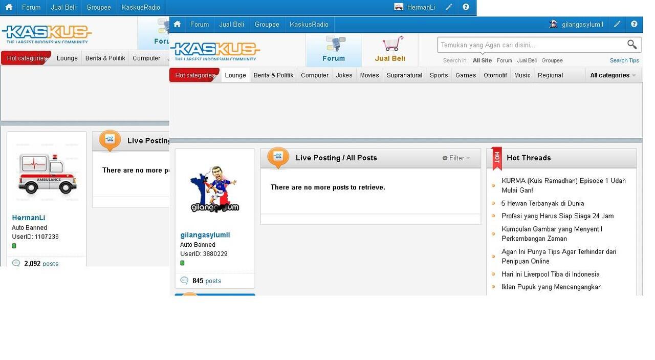The height and width of the screenshot is (360, 655).
Task: Open Search Tips link
Action: pos(624,60)
